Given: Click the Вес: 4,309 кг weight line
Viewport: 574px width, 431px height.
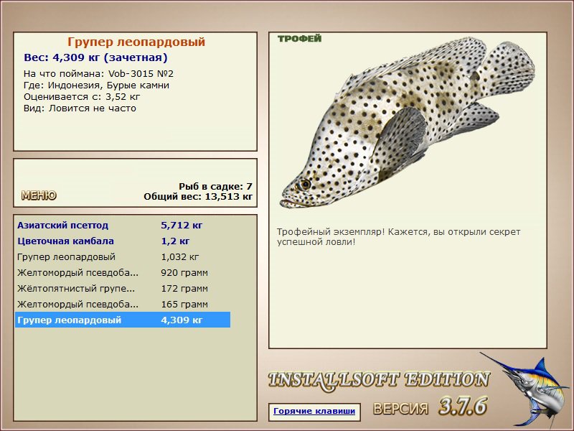Looking at the screenshot, I should 95,57.
